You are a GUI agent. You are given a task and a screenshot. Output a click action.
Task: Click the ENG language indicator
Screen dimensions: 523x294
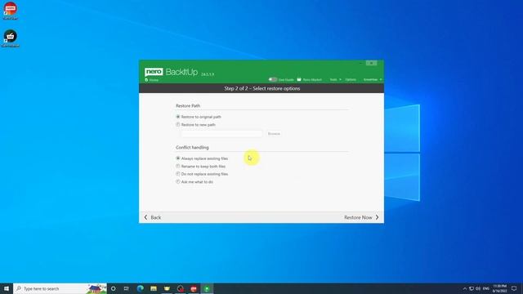[x=486, y=288]
